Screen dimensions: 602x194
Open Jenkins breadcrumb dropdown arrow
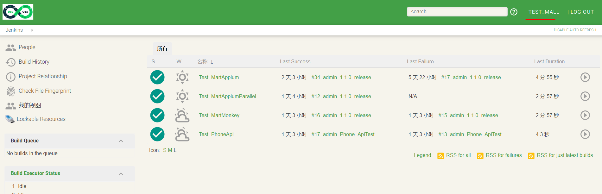(32, 30)
